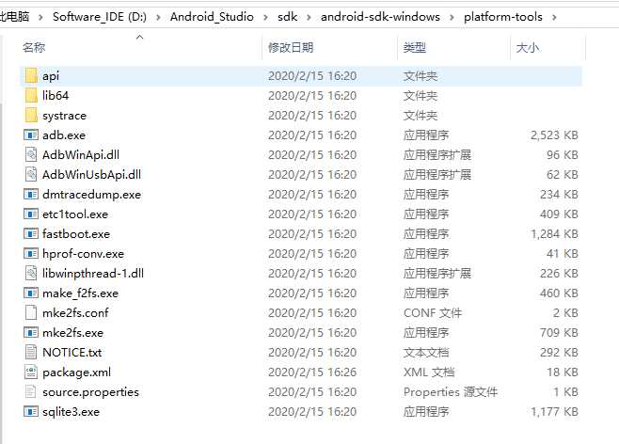Click the 2020/2/15 16:26 date

tap(312, 372)
